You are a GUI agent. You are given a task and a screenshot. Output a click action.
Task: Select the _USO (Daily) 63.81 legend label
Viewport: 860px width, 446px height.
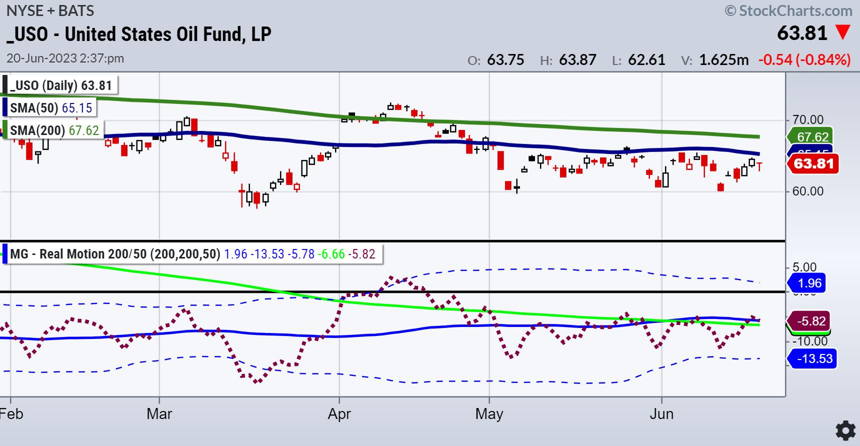click(61, 85)
